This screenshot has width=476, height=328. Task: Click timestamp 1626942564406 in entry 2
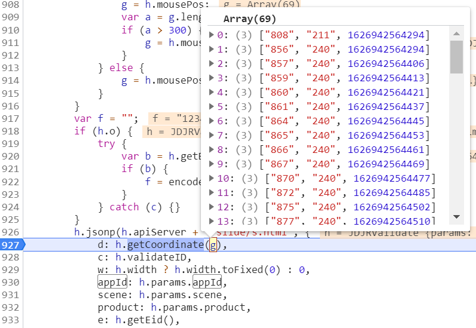tap(386, 63)
